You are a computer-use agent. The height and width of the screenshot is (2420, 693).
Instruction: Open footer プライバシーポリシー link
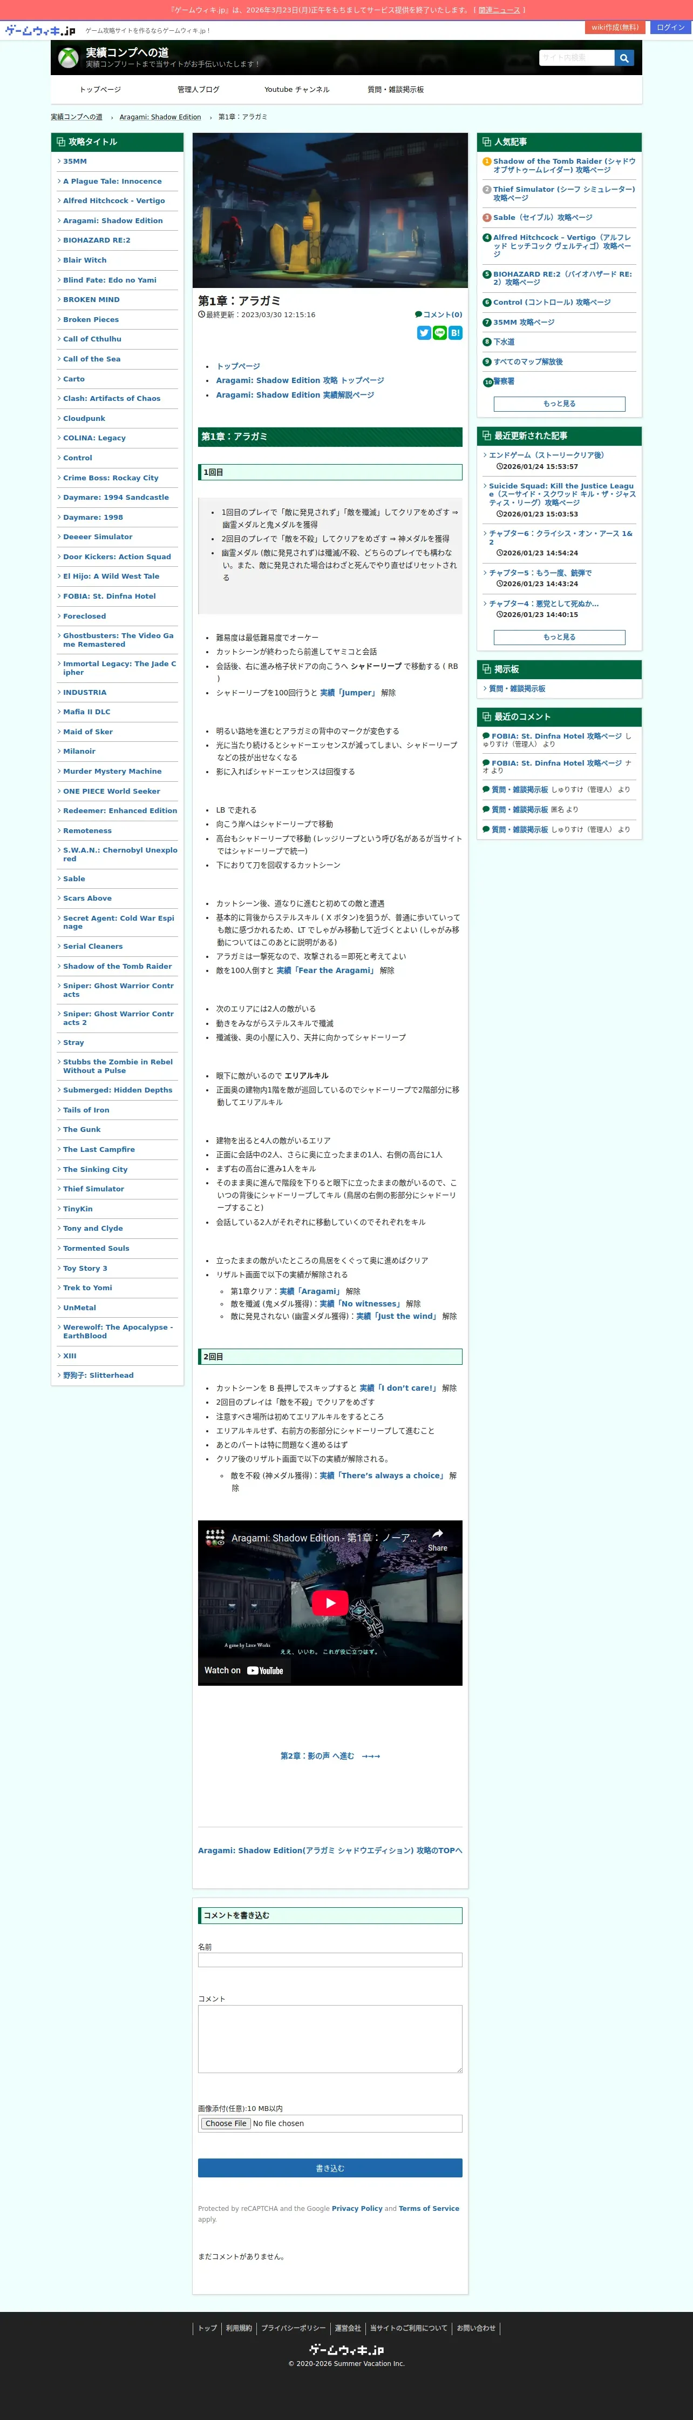point(293,2328)
